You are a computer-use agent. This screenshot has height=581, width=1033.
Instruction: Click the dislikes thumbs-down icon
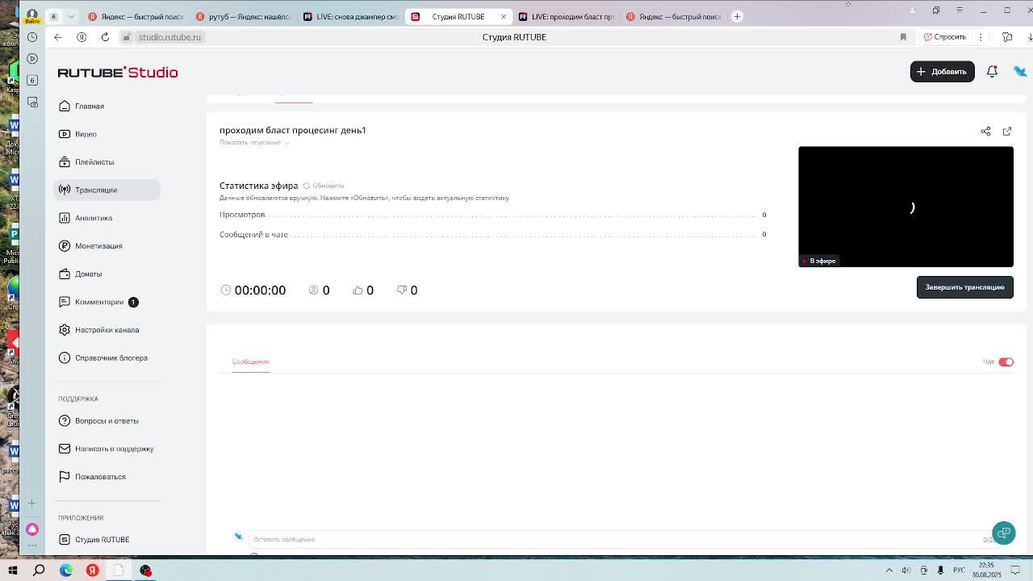point(401,290)
